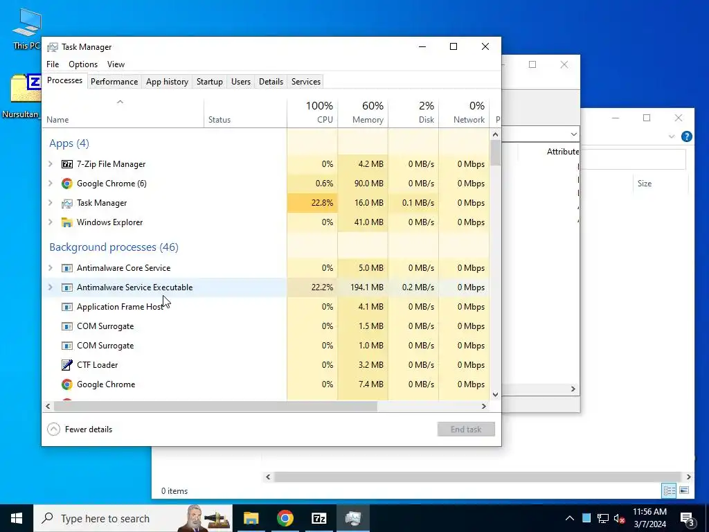Click the End task button
Image resolution: width=709 pixels, height=532 pixels.
click(x=466, y=429)
